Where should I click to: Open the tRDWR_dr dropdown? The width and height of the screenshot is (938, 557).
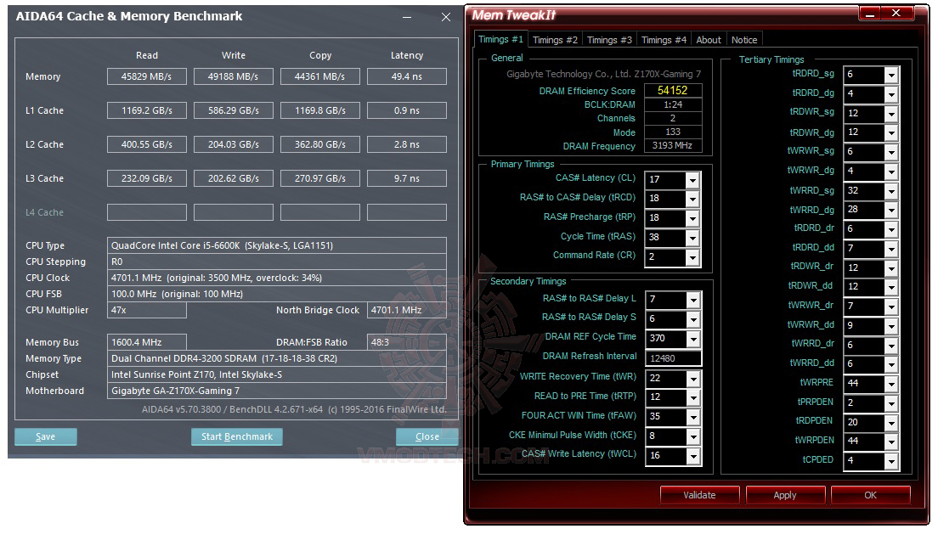point(891,267)
